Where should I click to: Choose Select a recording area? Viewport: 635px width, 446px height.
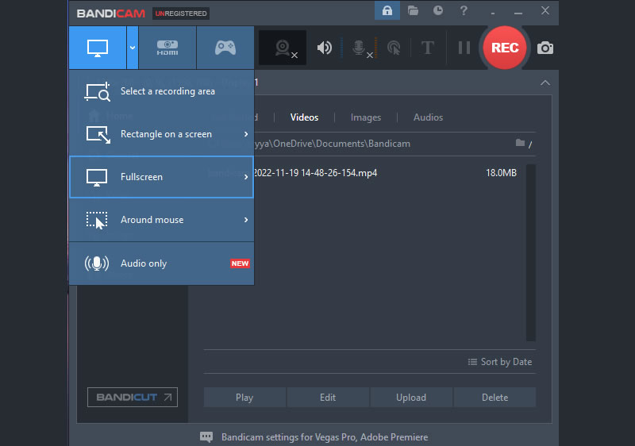pyautogui.click(x=162, y=91)
